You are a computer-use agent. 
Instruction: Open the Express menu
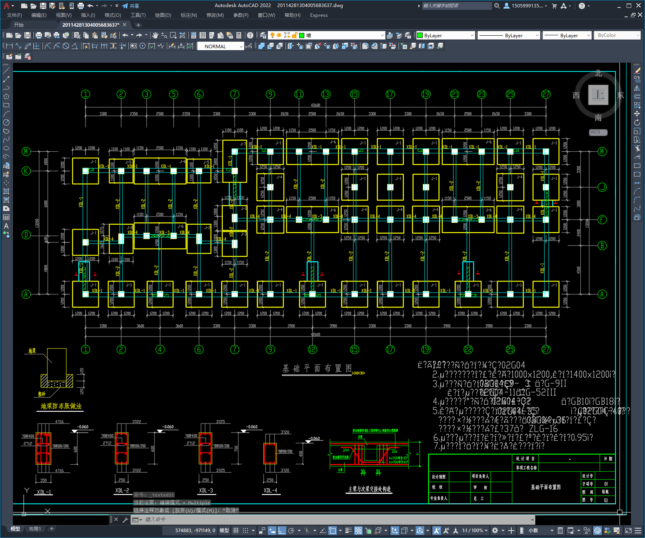pyautogui.click(x=319, y=15)
